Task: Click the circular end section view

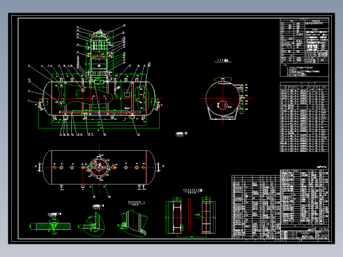Action: tap(222, 99)
